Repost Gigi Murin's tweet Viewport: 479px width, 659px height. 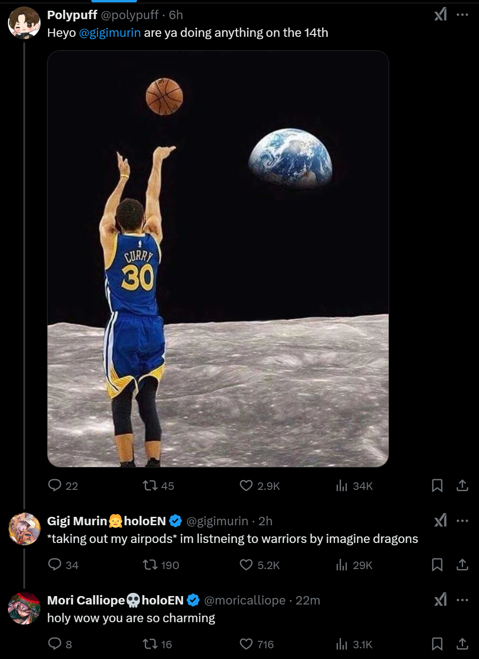(x=150, y=565)
